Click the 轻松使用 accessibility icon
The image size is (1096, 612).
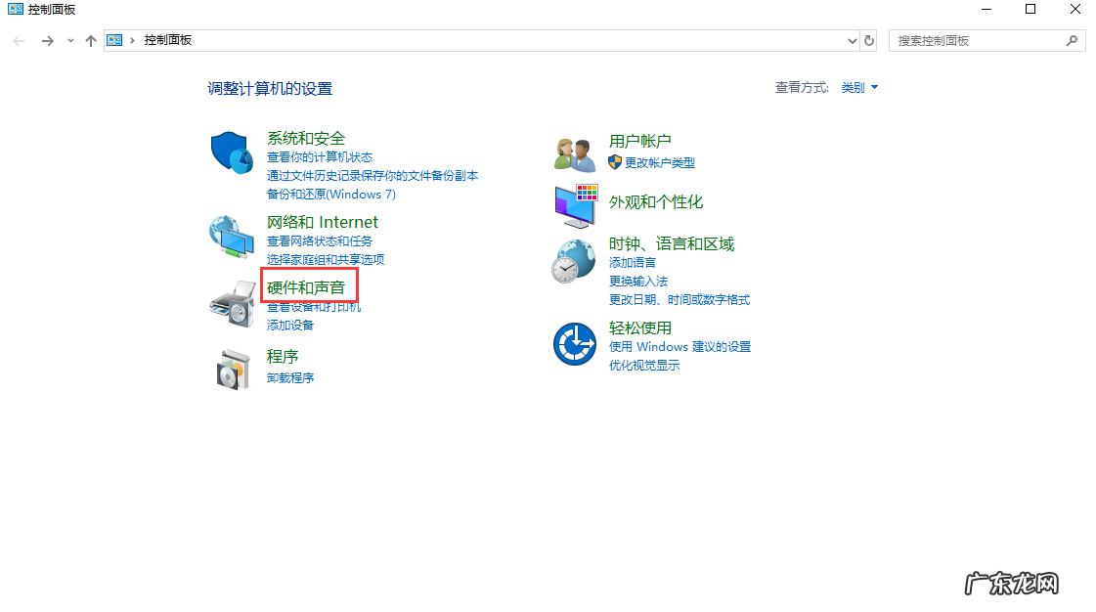click(574, 342)
